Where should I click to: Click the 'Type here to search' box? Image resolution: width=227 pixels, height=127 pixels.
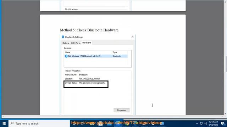(39, 123)
